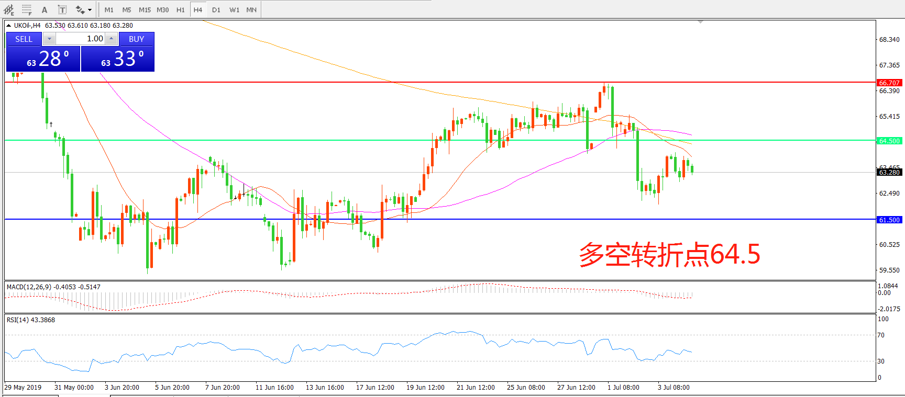This screenshot has width=905, height=397.
Task: Click the Arrows objects tool icon
Action: tap(80, 9)
